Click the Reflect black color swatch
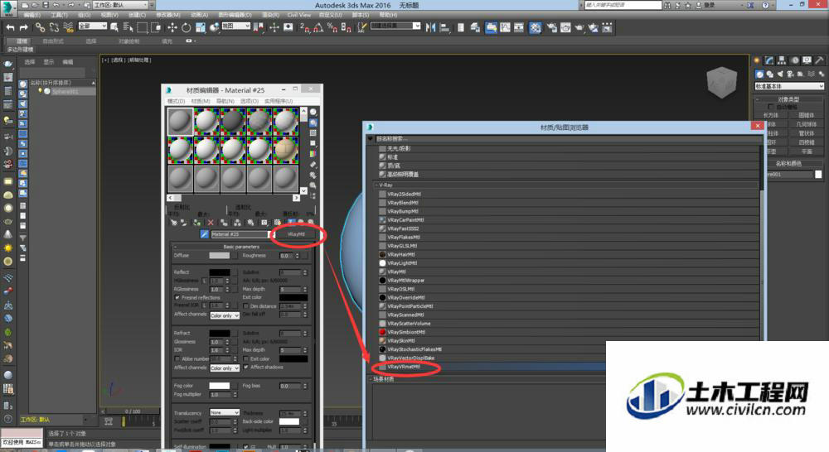Image resolution: width=829 pixels, height=452 pixels. (x=220, y=272)
